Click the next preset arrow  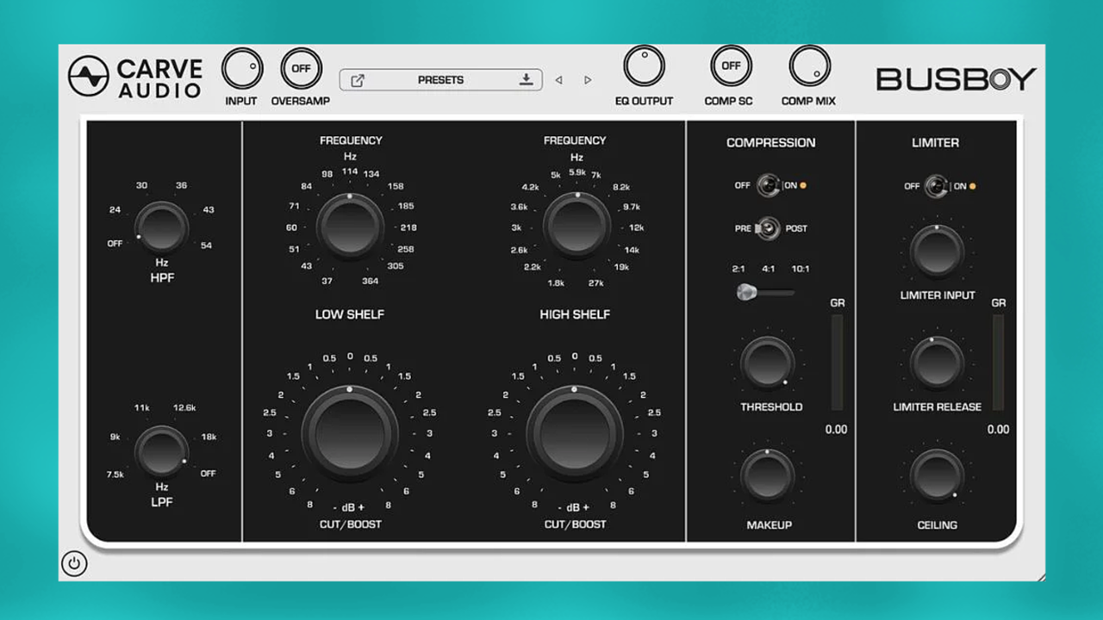pyautogui.click(x=588, y=79)
